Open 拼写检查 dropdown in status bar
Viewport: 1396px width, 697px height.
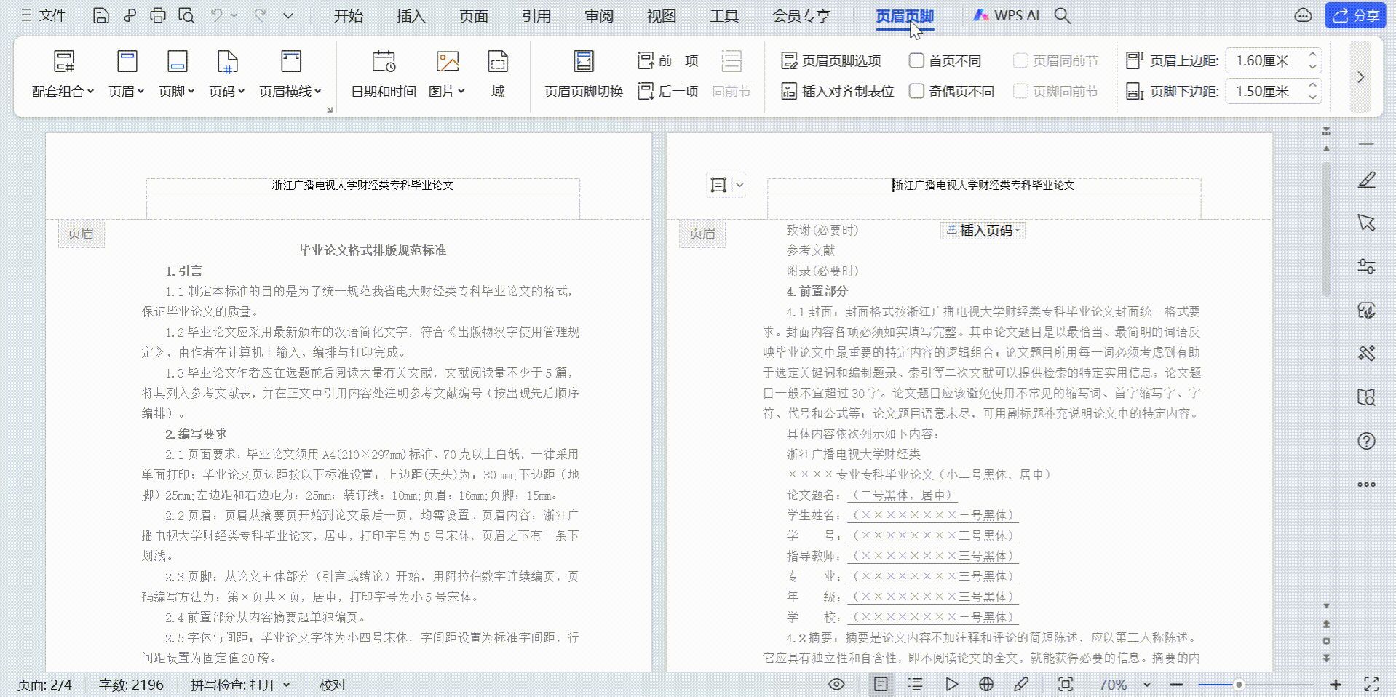click(240, 685)
